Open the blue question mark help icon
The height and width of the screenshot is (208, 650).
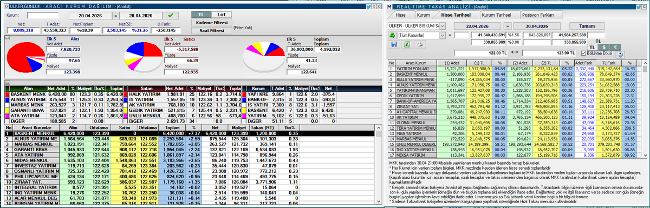point(620,55)
